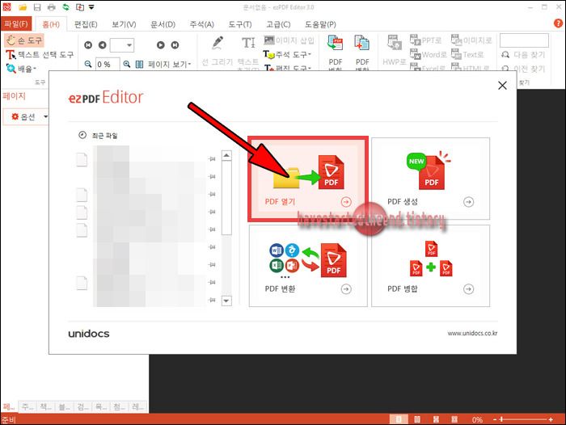The image size is (566, 425).
Task: Click the open folder icon in quick access bar
Action: point(23,6)
